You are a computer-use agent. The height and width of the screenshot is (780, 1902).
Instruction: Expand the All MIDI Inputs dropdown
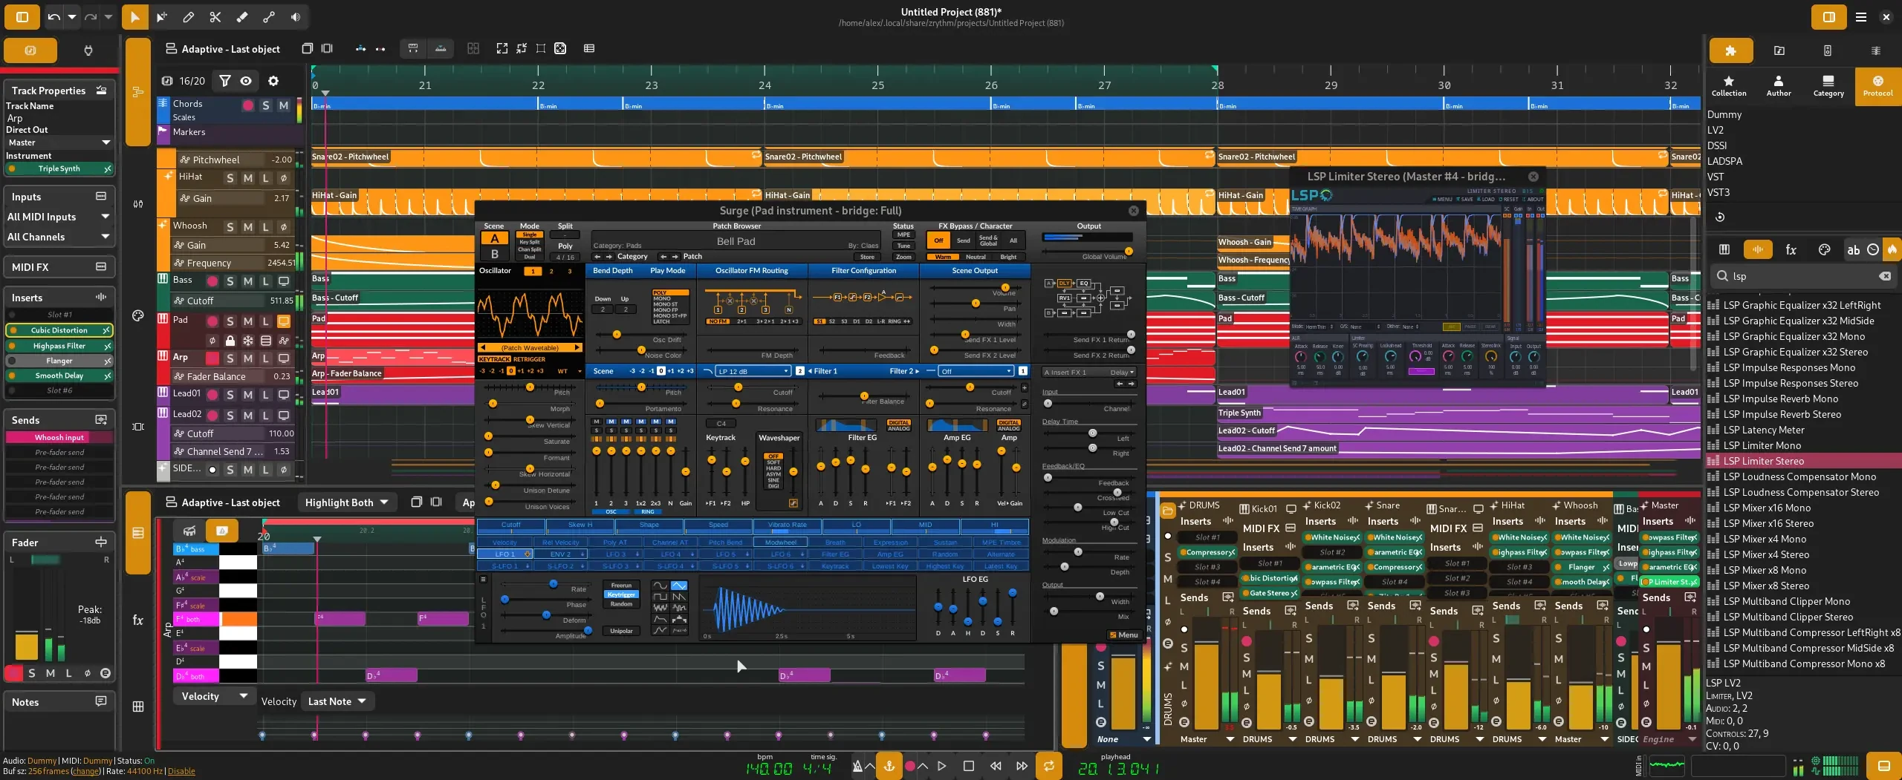pyautogui.click(x=58, y=217)
